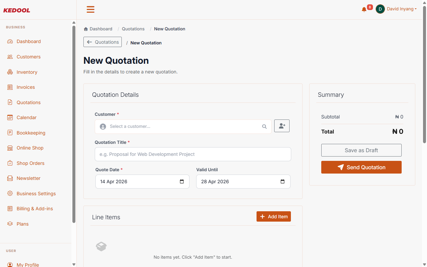The height and width of the screenshot is (267, 427).
Task: Open the David Inyang user dropdown
Action: (402, 9)
